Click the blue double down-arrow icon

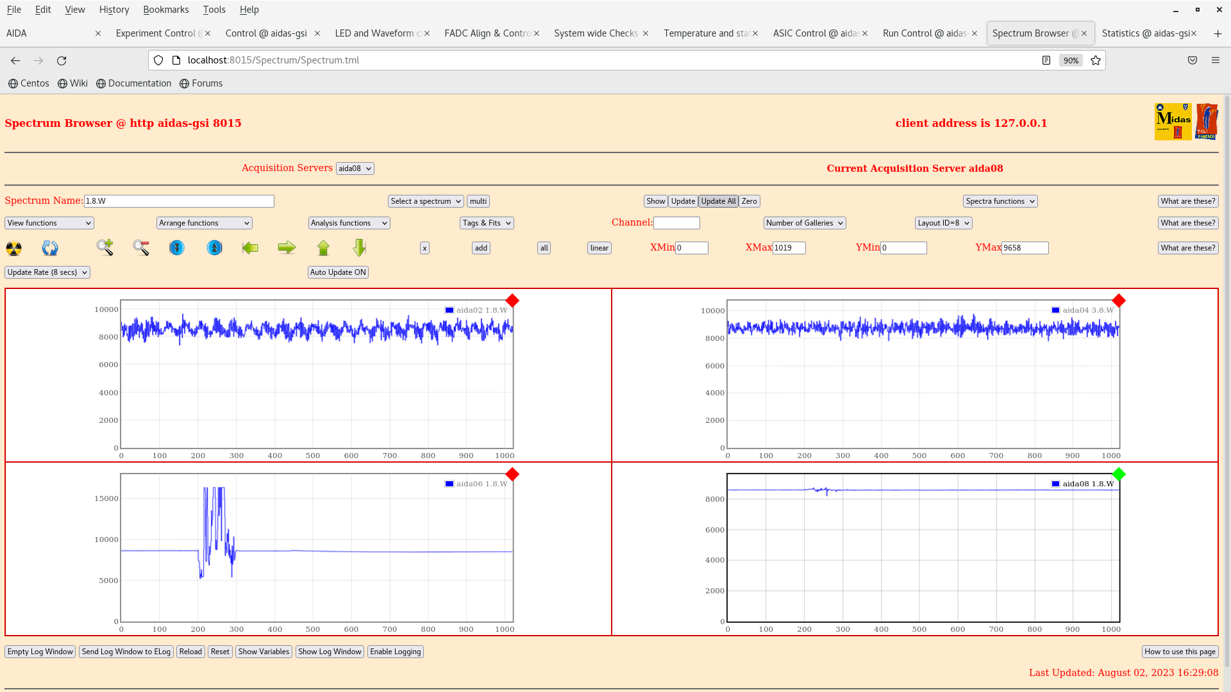(177, 247)
